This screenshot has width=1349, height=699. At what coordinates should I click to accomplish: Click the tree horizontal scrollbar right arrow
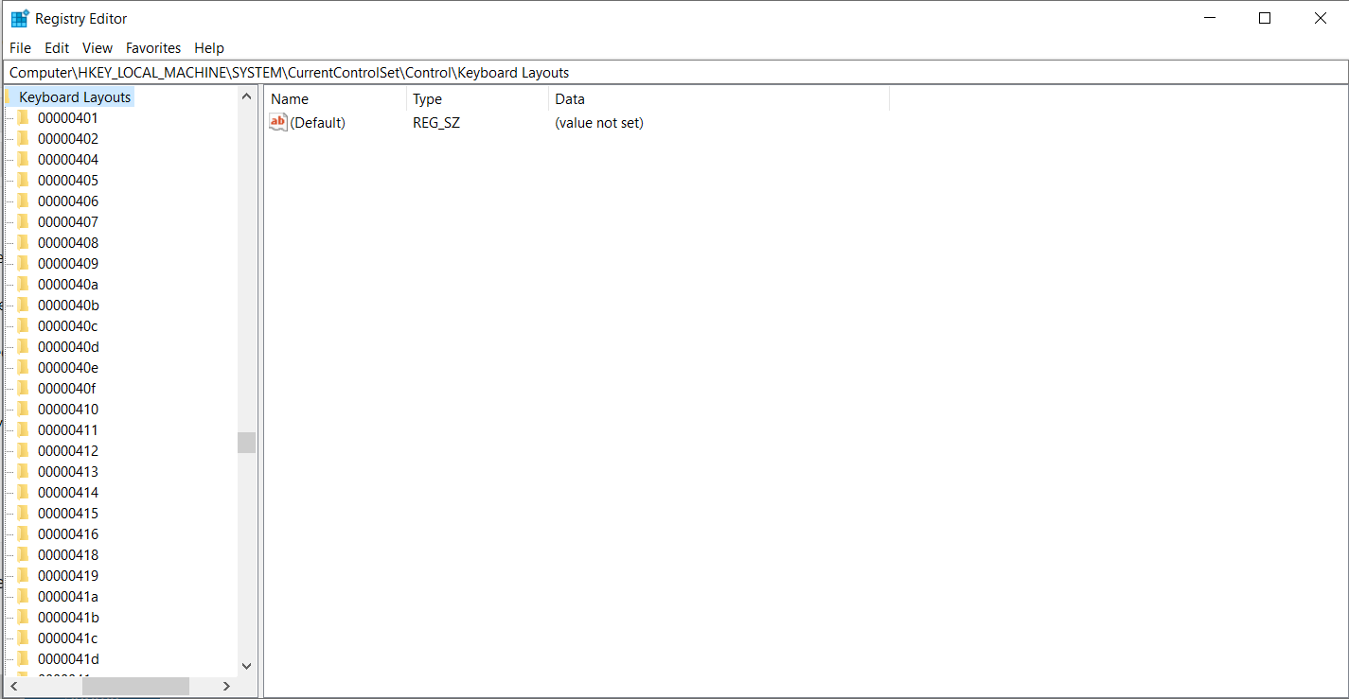pos(226,686)
